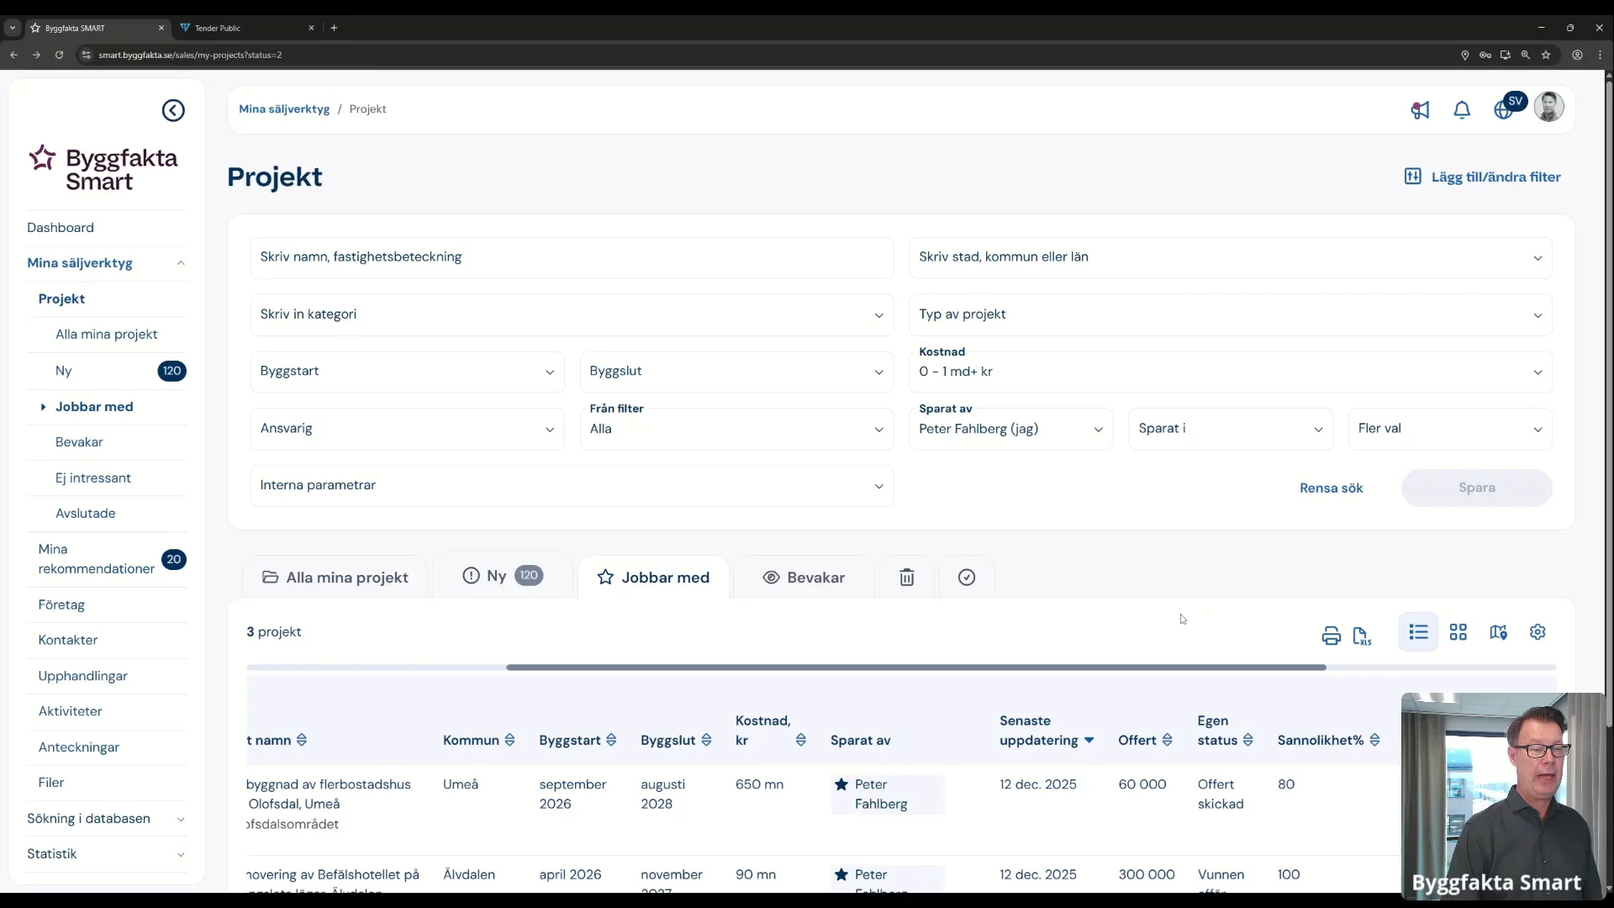Click the horizontal table scrollbar
The image size is (1614, 908).
[x=915, y=668]
